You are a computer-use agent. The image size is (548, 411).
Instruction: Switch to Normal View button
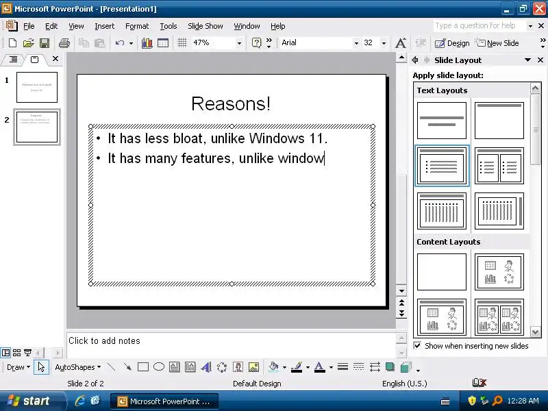pyautogui.click(x=5, y=353)
